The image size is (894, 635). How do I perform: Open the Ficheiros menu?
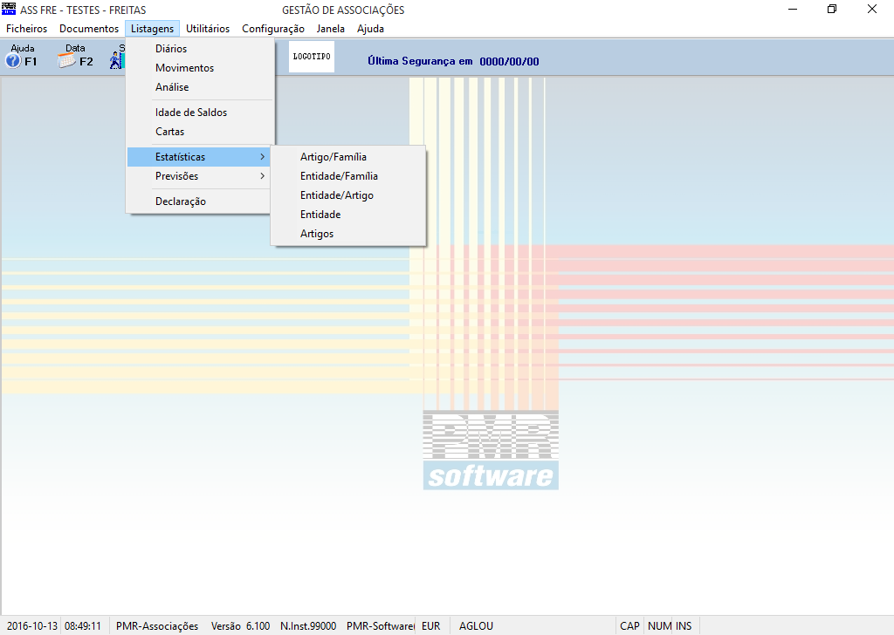point(27,29)
